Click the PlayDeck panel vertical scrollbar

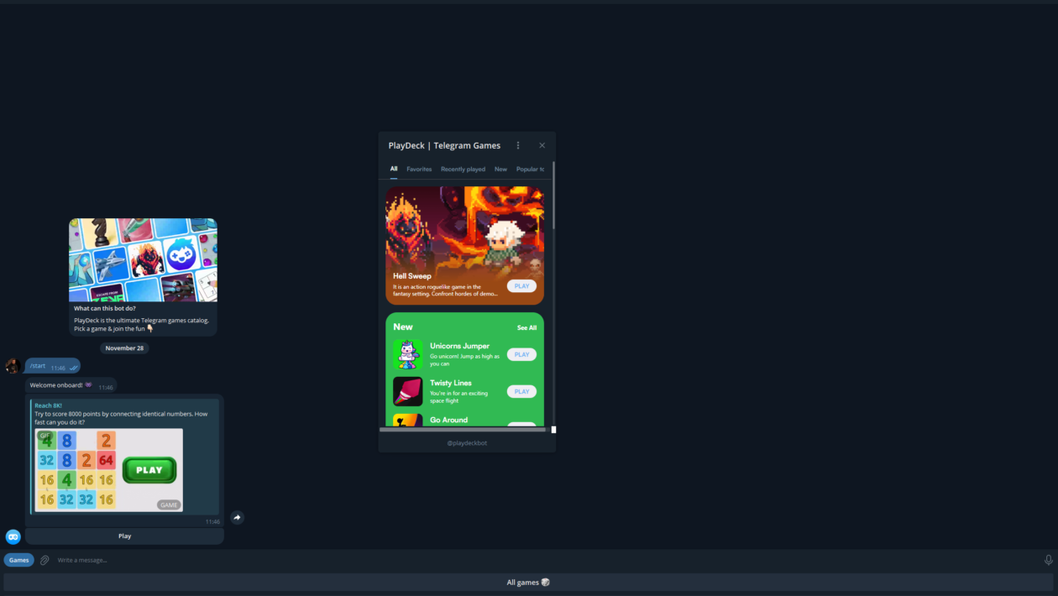[x=553, y=196]
